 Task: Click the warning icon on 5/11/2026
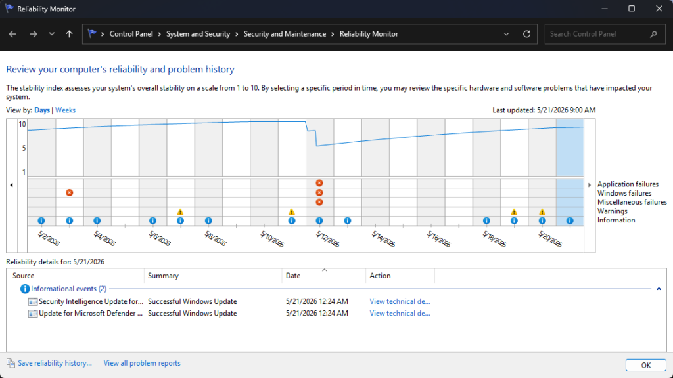(292, 212)
